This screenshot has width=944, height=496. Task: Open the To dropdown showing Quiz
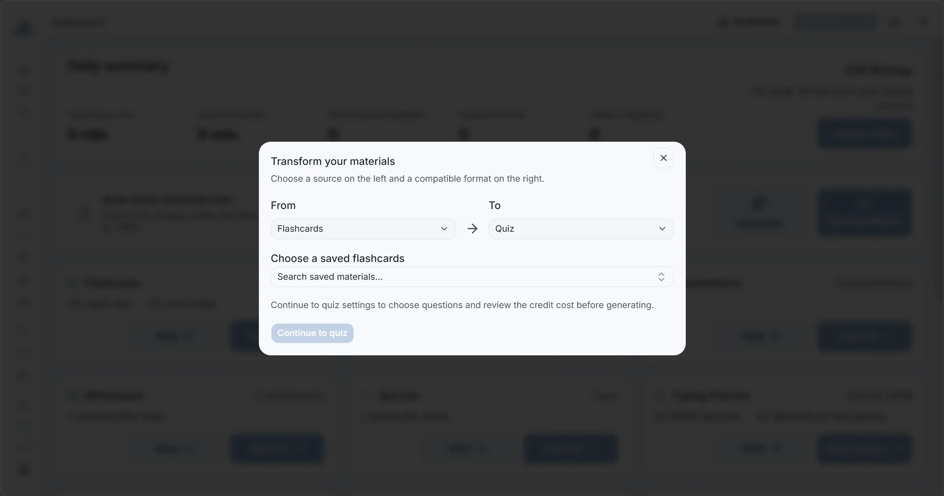click(581, 229)
